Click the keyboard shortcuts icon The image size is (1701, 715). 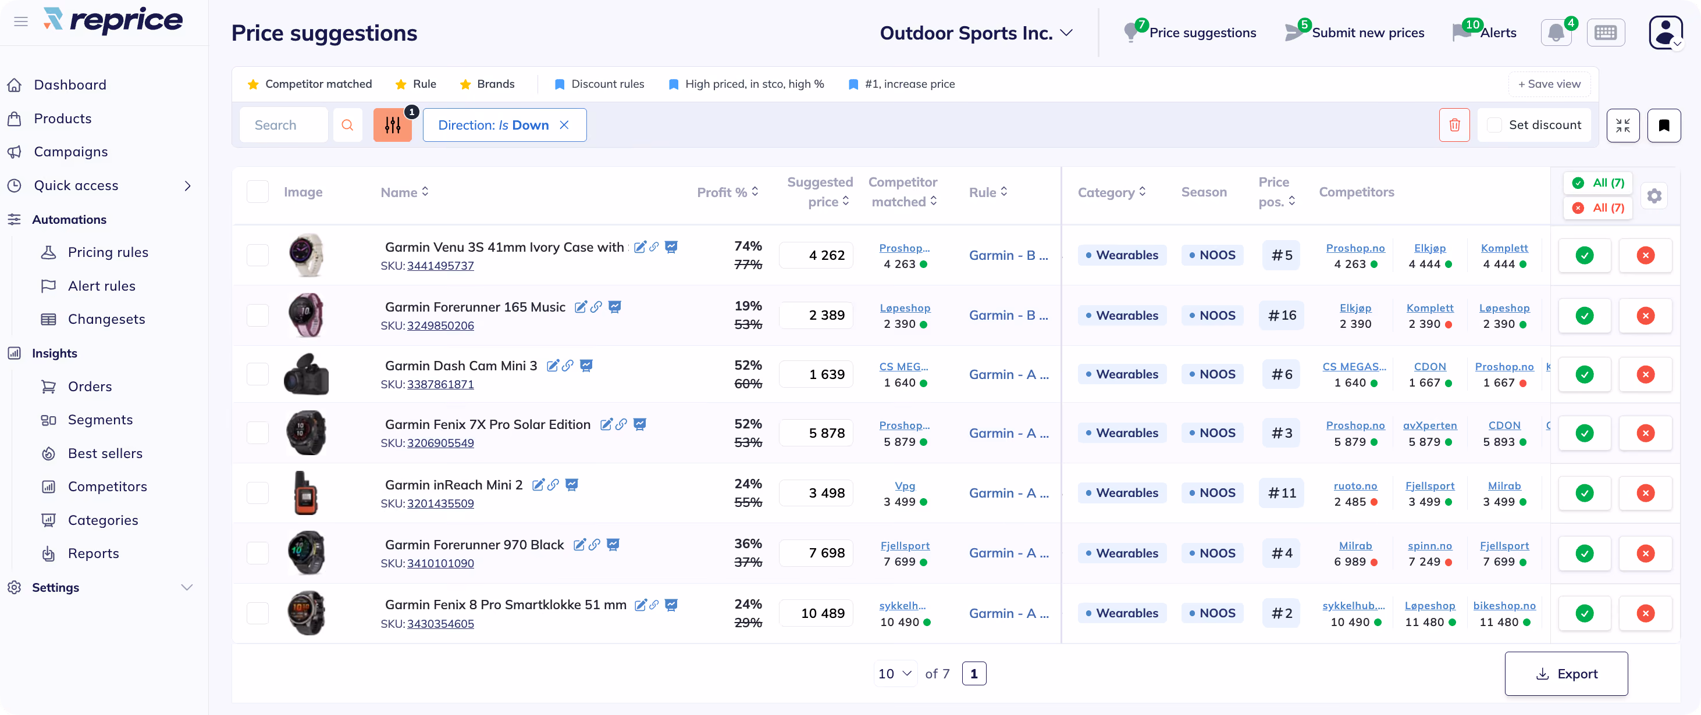pyautogui.click(x=1605, y=33)
